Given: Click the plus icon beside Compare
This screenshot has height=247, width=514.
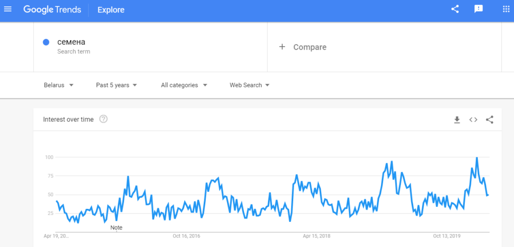Looking at the screenshot, I should (282, 47).
